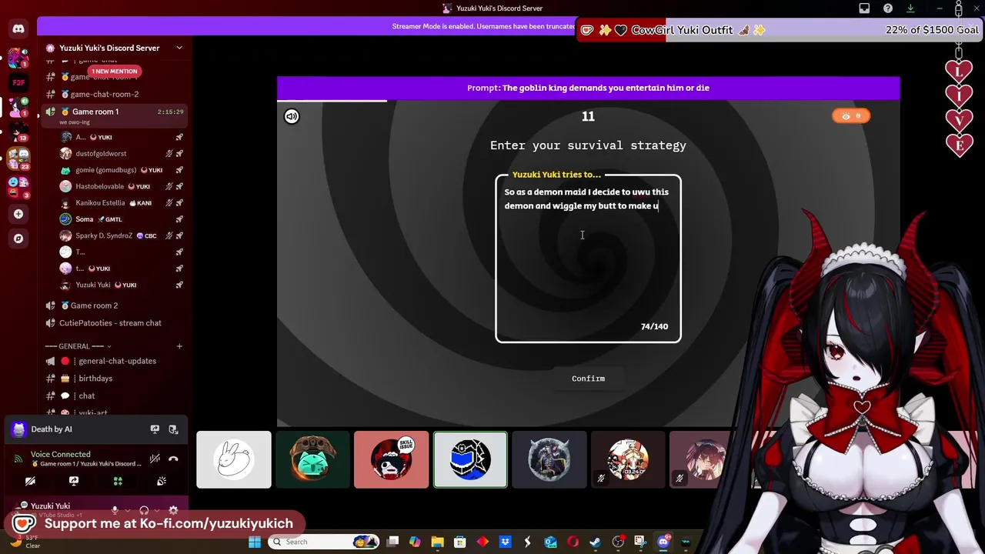
Task: Click the orange spectator eye badge
Action: 851,115
